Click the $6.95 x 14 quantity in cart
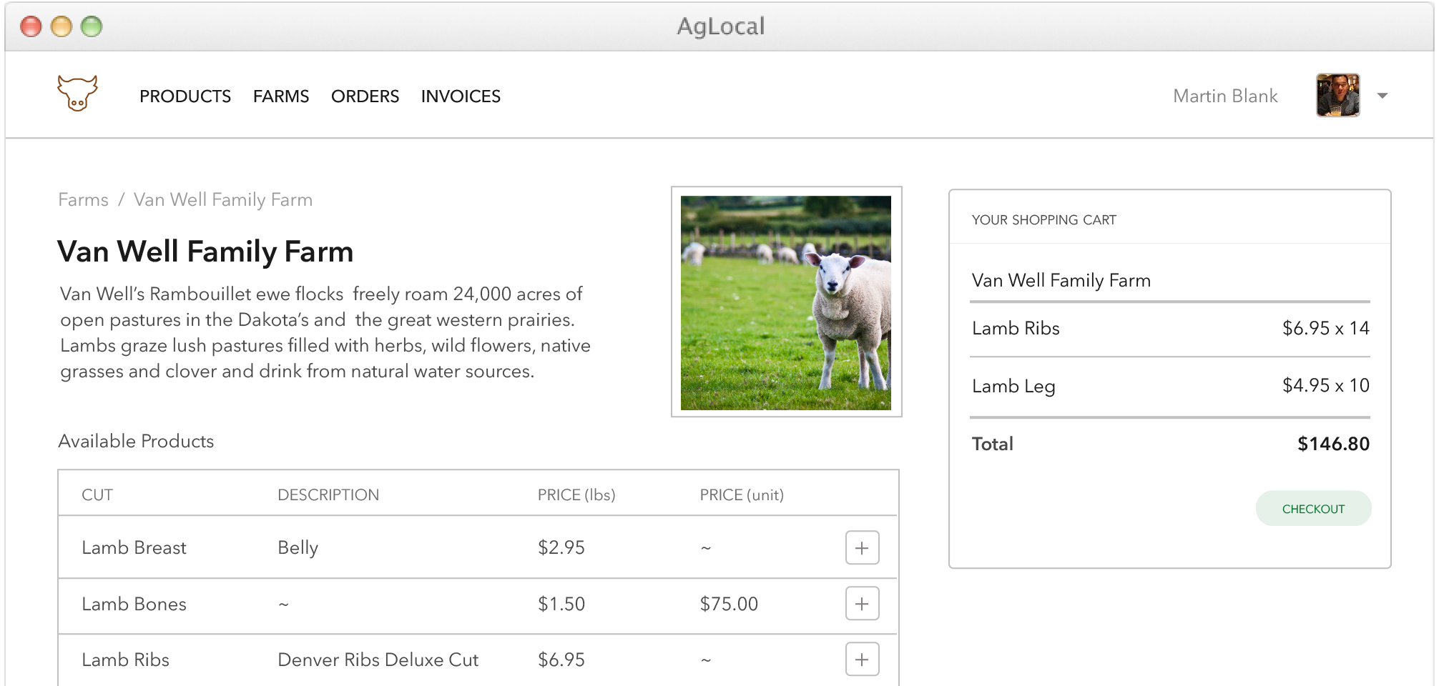 (1326, 329)
